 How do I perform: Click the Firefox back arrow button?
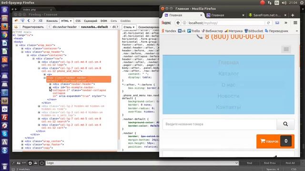pos(178,23)
